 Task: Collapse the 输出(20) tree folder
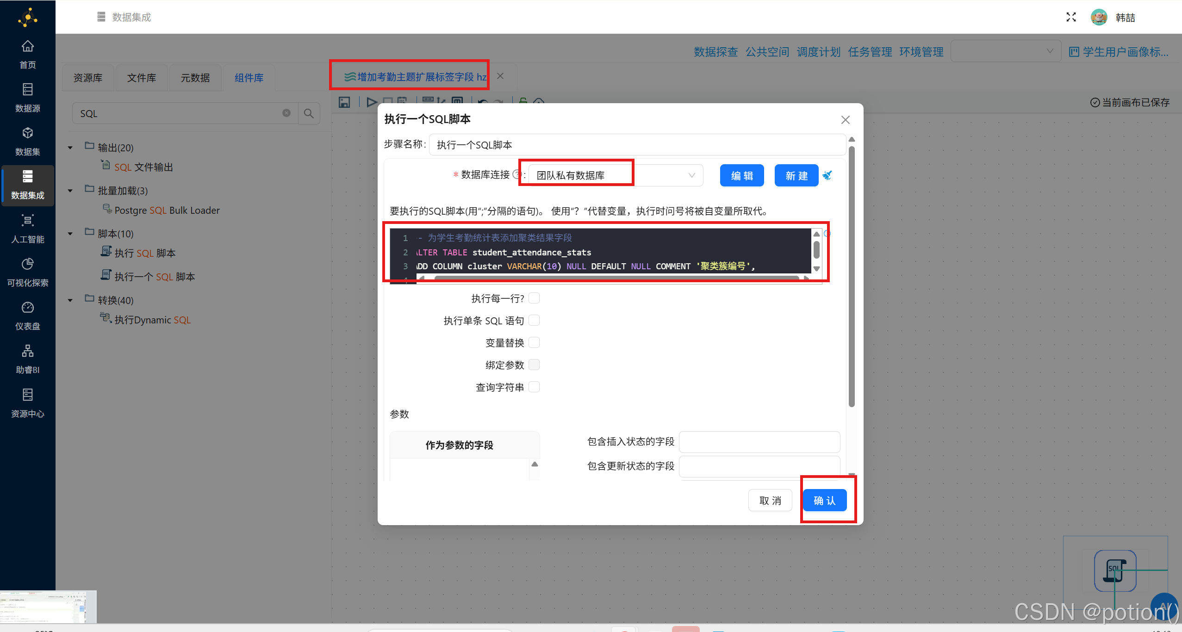tap(70, 148)
